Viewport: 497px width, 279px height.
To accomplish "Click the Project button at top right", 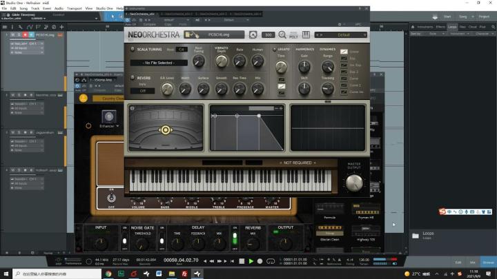I will (484, 17).
